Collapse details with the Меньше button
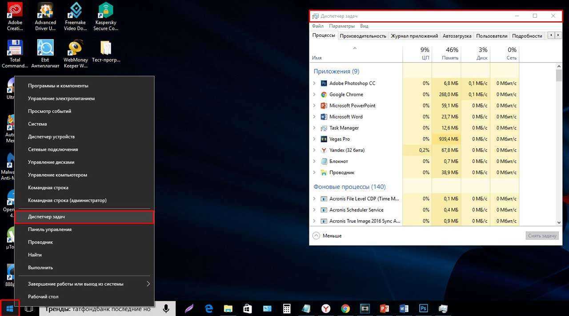This screenshot has height=316, width=569. [x=327, y=236]
